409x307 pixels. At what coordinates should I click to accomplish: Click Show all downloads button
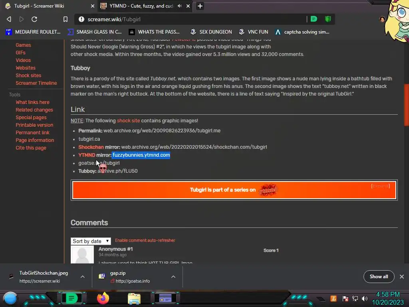[379, 277]
